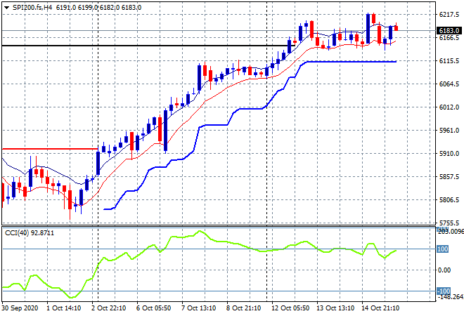
Task: Select the CCI 100 level label
Action: point(443,249)
